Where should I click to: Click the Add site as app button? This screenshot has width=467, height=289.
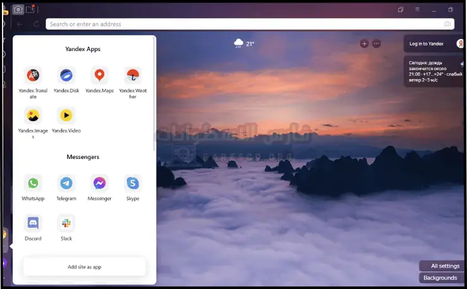pos(84,267)
